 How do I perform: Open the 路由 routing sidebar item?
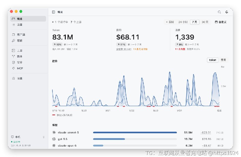(x=28, y=56)
